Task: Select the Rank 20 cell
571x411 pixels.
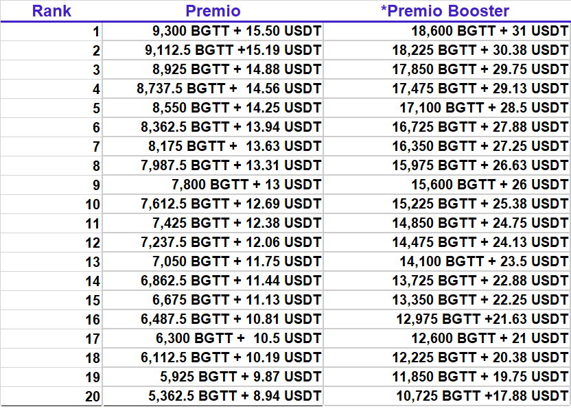Action: (x=51, y=397)
